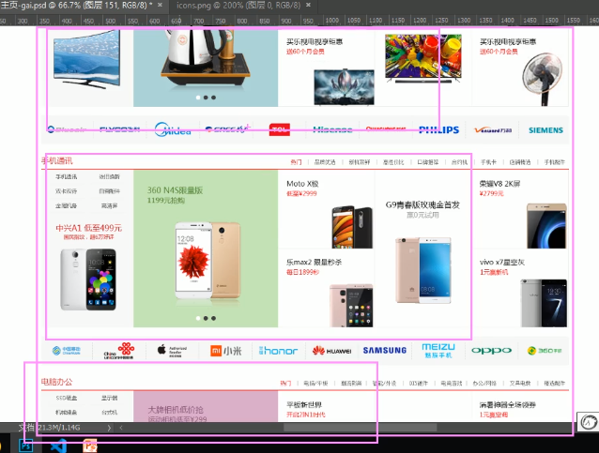This screenshot has width=599, height=453.
Task: Click the 360手机 brand logo
Action: pos(545,351)
